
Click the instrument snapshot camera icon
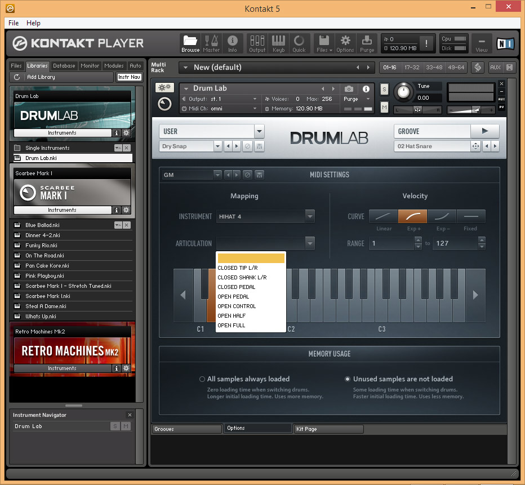click(x=349, y=88)
